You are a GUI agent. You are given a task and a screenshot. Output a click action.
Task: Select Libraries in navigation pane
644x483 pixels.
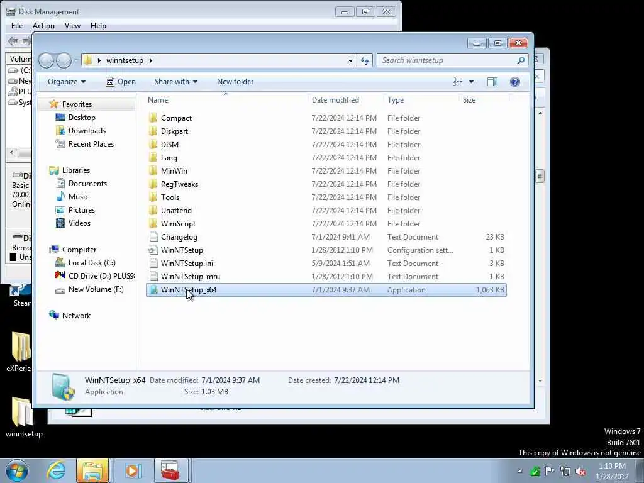[76, 170]
